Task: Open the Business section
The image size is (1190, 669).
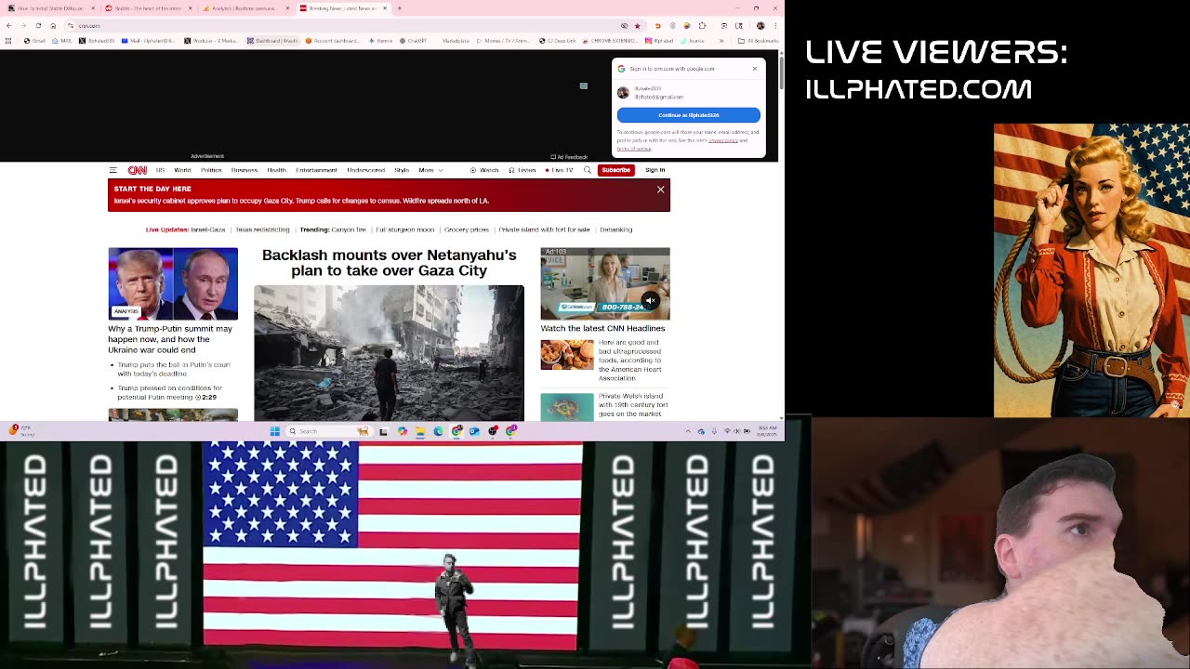Action: tap(245, 170)
